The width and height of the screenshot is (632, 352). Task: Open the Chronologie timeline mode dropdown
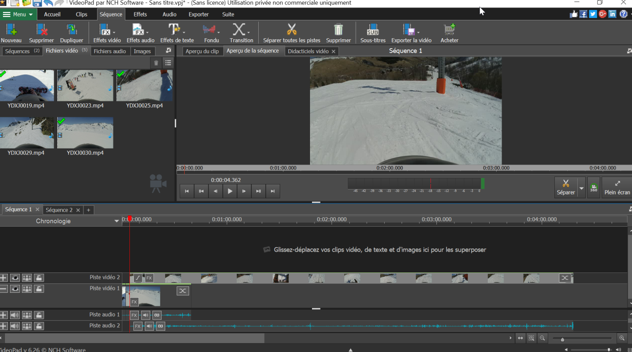[x=116, y=221]
